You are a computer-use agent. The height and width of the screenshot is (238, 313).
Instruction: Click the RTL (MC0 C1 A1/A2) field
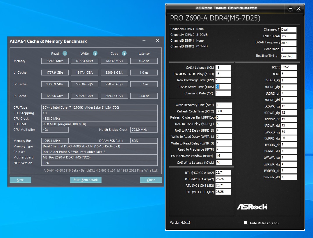tap(223, 179)
